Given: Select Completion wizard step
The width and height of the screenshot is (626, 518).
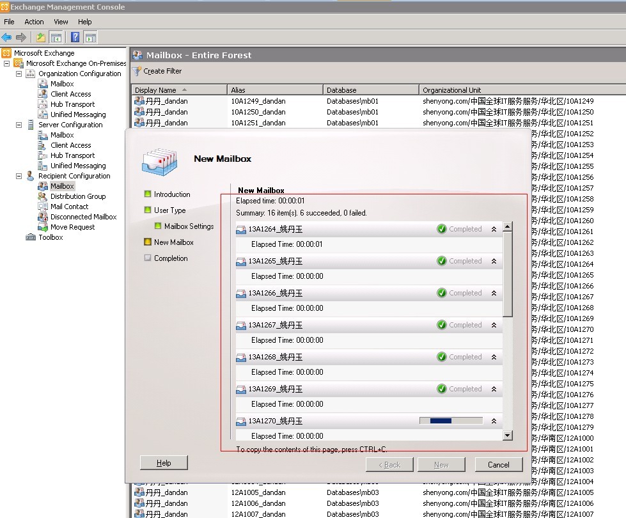Looking at the screenshot, I should pyautogui.click(x=171, y=258).
